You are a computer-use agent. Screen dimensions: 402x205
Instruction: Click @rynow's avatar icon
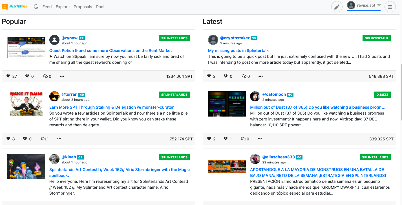click(x=54, y=40)
